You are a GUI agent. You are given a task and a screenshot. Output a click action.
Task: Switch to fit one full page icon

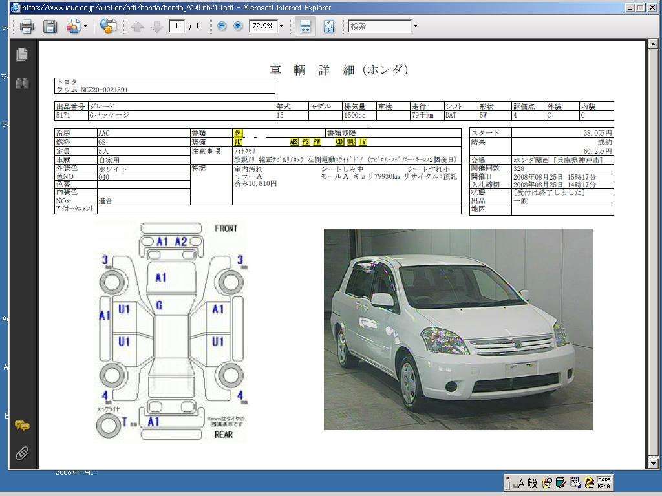[329, 26]
